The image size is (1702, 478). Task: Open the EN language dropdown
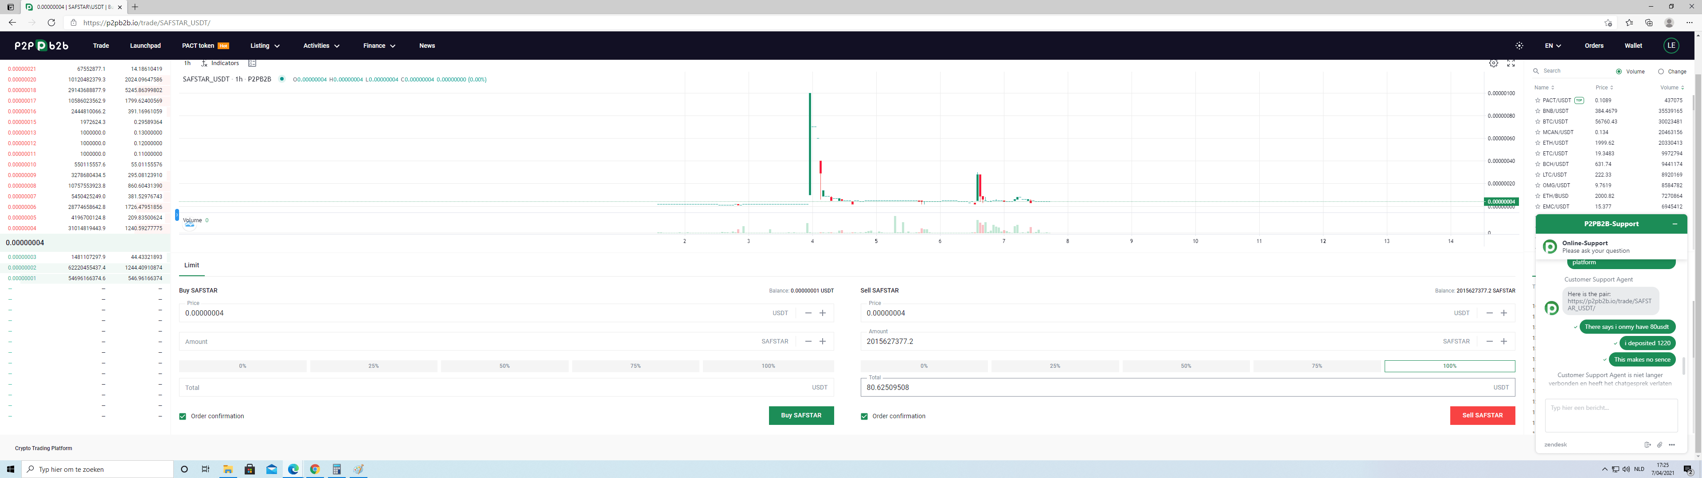click(1553, 46)
